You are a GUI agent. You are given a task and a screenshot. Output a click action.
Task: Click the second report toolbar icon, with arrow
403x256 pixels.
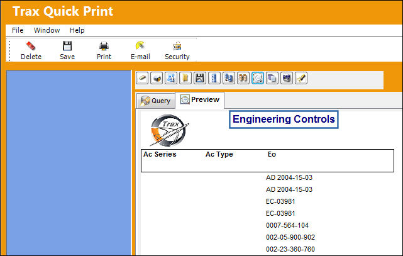[157, 78]
